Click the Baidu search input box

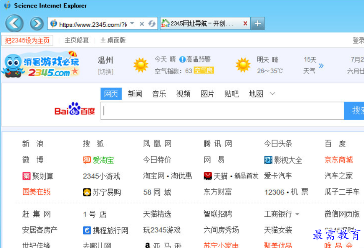[222, 111]
